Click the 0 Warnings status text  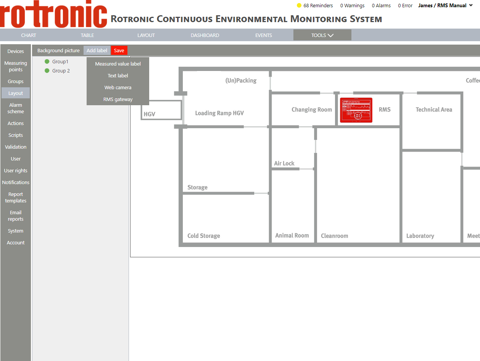click(x=352, y=6)
